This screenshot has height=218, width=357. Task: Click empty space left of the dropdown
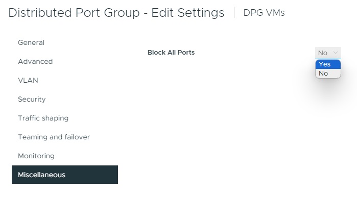(255, 53)
